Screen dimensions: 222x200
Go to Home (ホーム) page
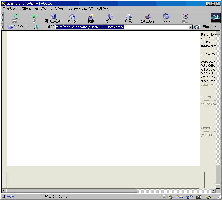[x=72, y=18]
